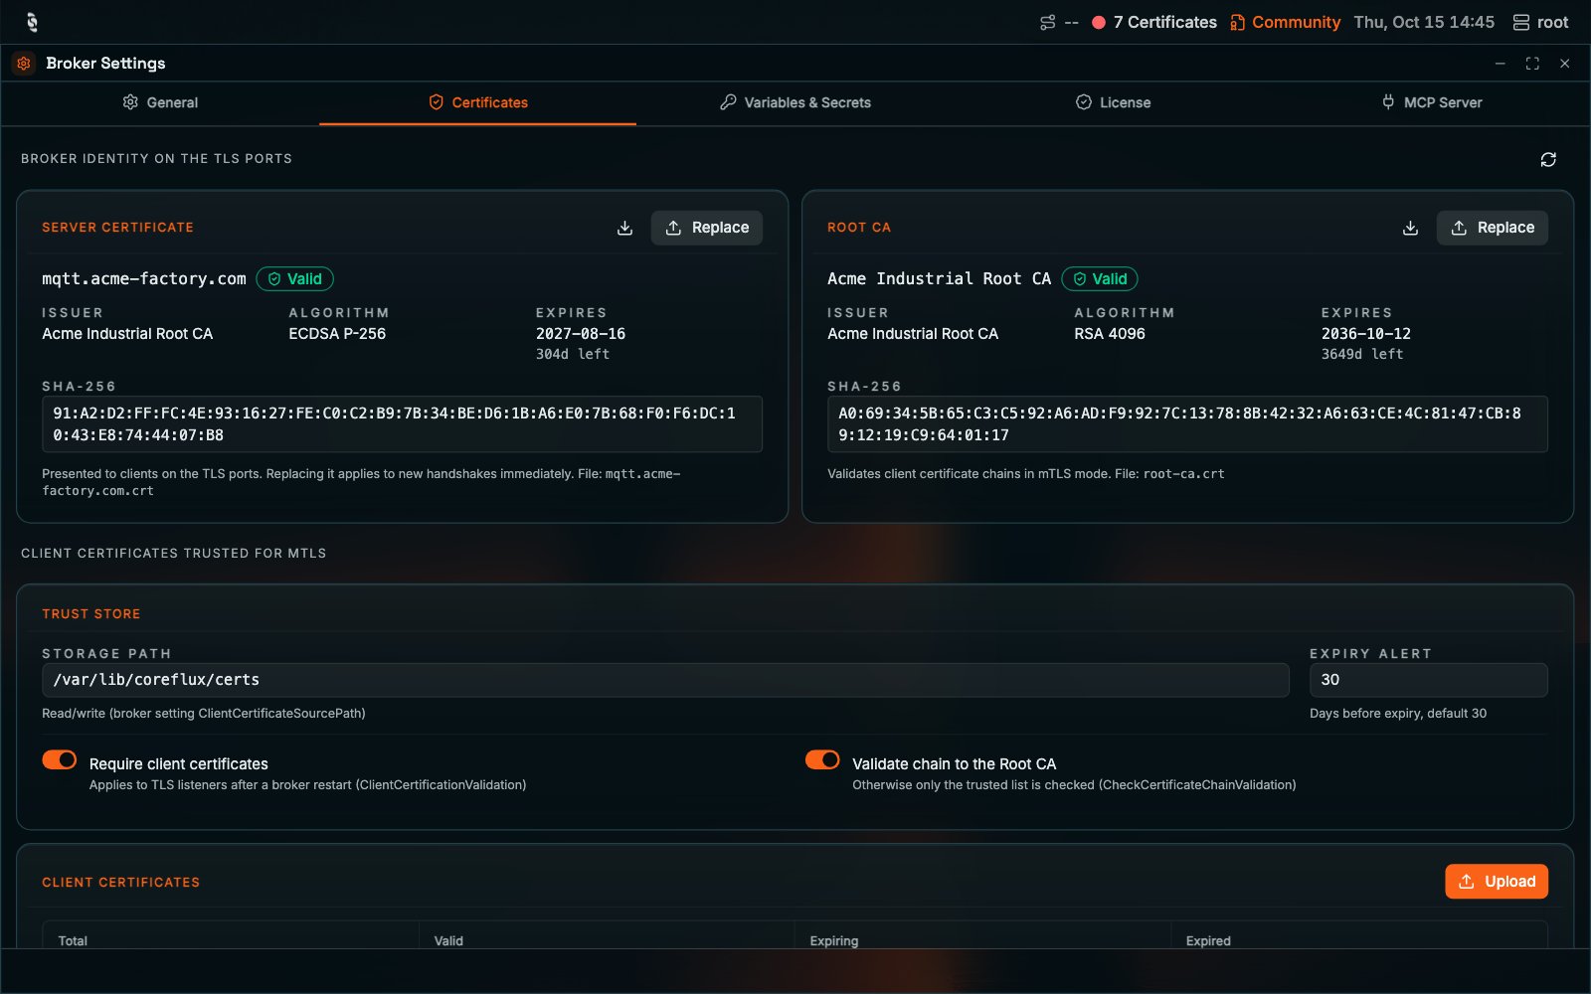This screenshot has width=1591, height=994.
Task: Refresh the broker identity certificates
Action: pyautogui.click(x=1548, y=159)
